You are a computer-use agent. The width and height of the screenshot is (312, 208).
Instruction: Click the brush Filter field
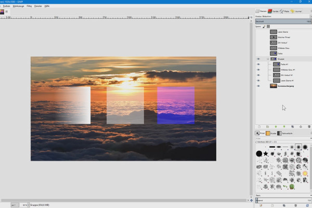click(282, 138)
